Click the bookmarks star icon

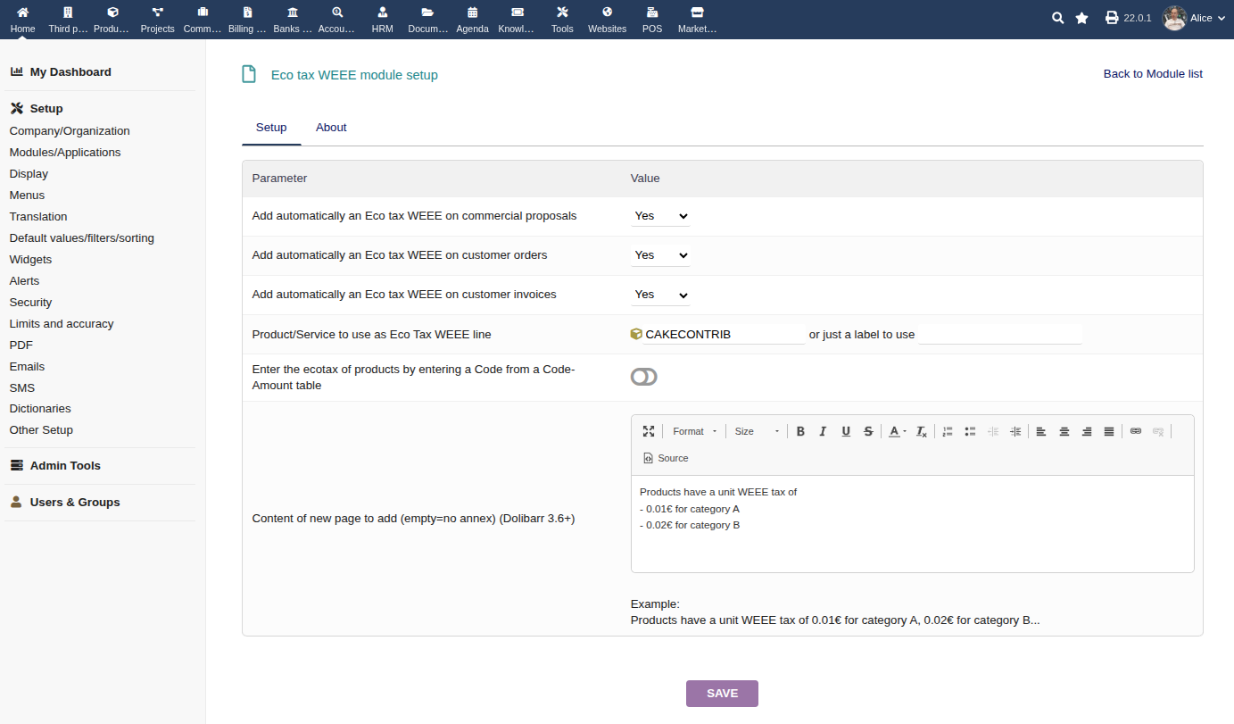pos(1081,18)
